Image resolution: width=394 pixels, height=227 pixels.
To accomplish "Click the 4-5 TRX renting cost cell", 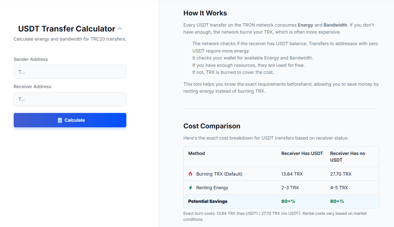I will (339, 188).
